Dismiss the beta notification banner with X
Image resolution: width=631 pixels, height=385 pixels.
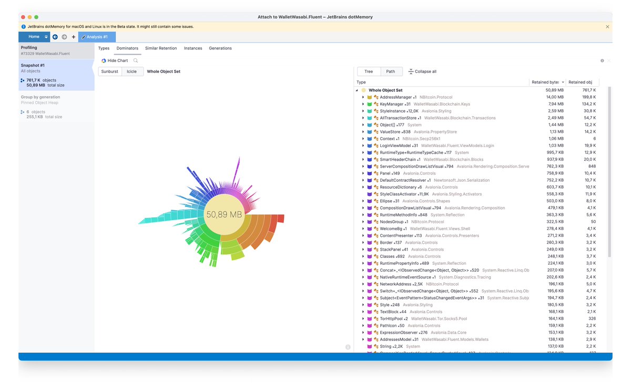607,26
